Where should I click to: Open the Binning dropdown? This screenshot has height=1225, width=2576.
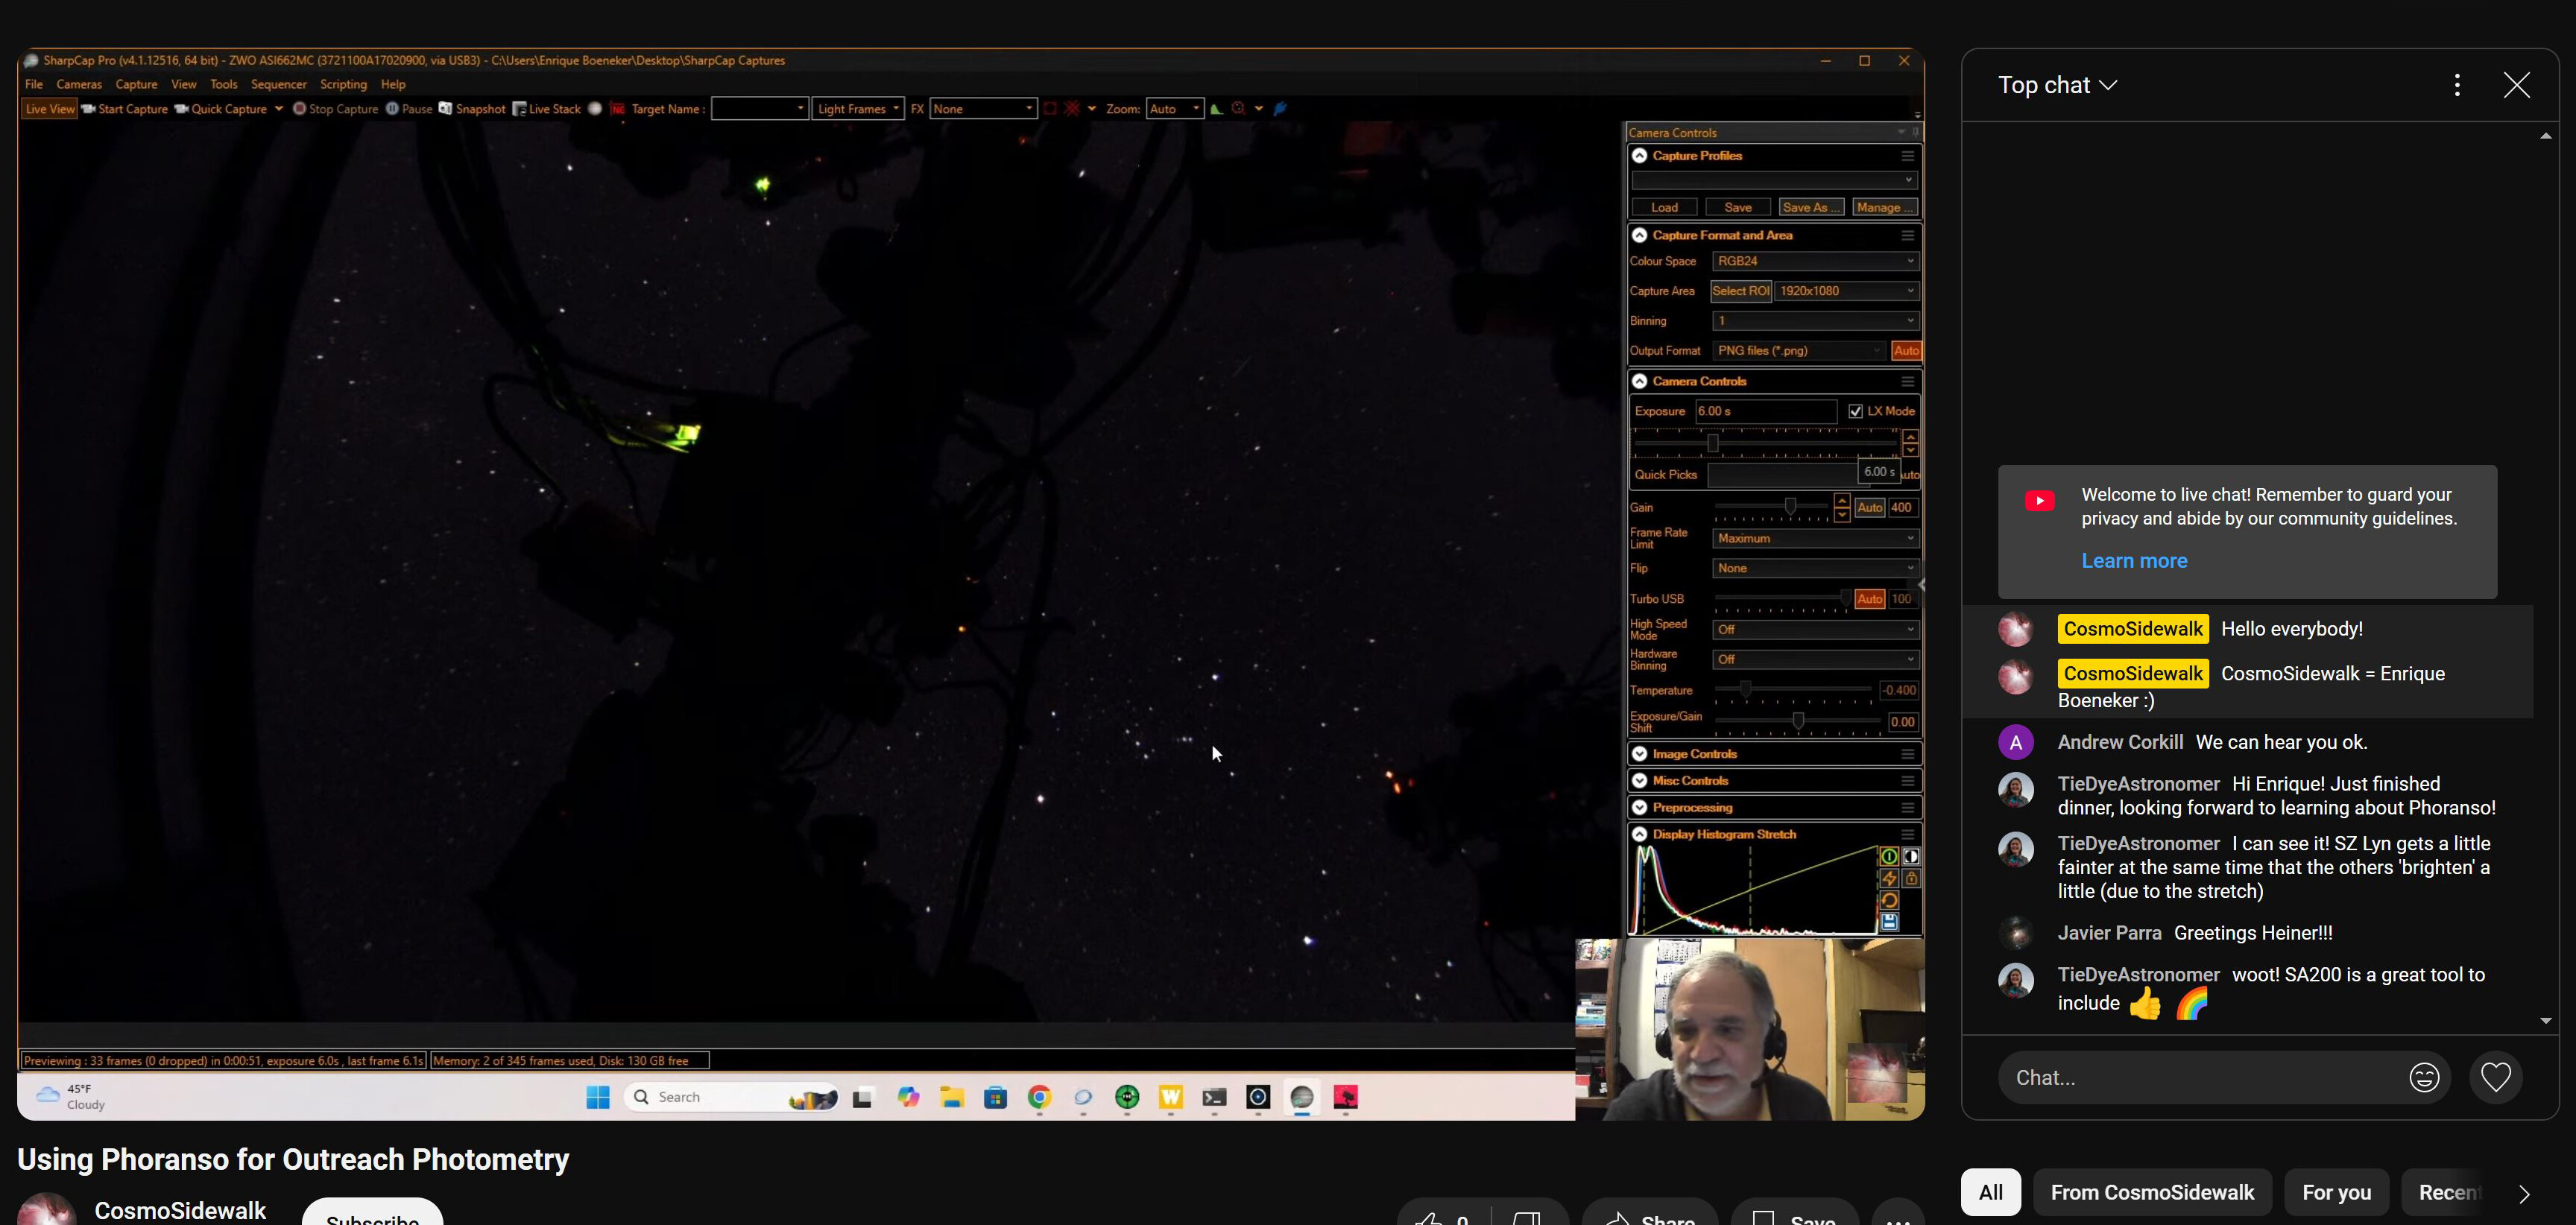click(x=1815, y=321)
